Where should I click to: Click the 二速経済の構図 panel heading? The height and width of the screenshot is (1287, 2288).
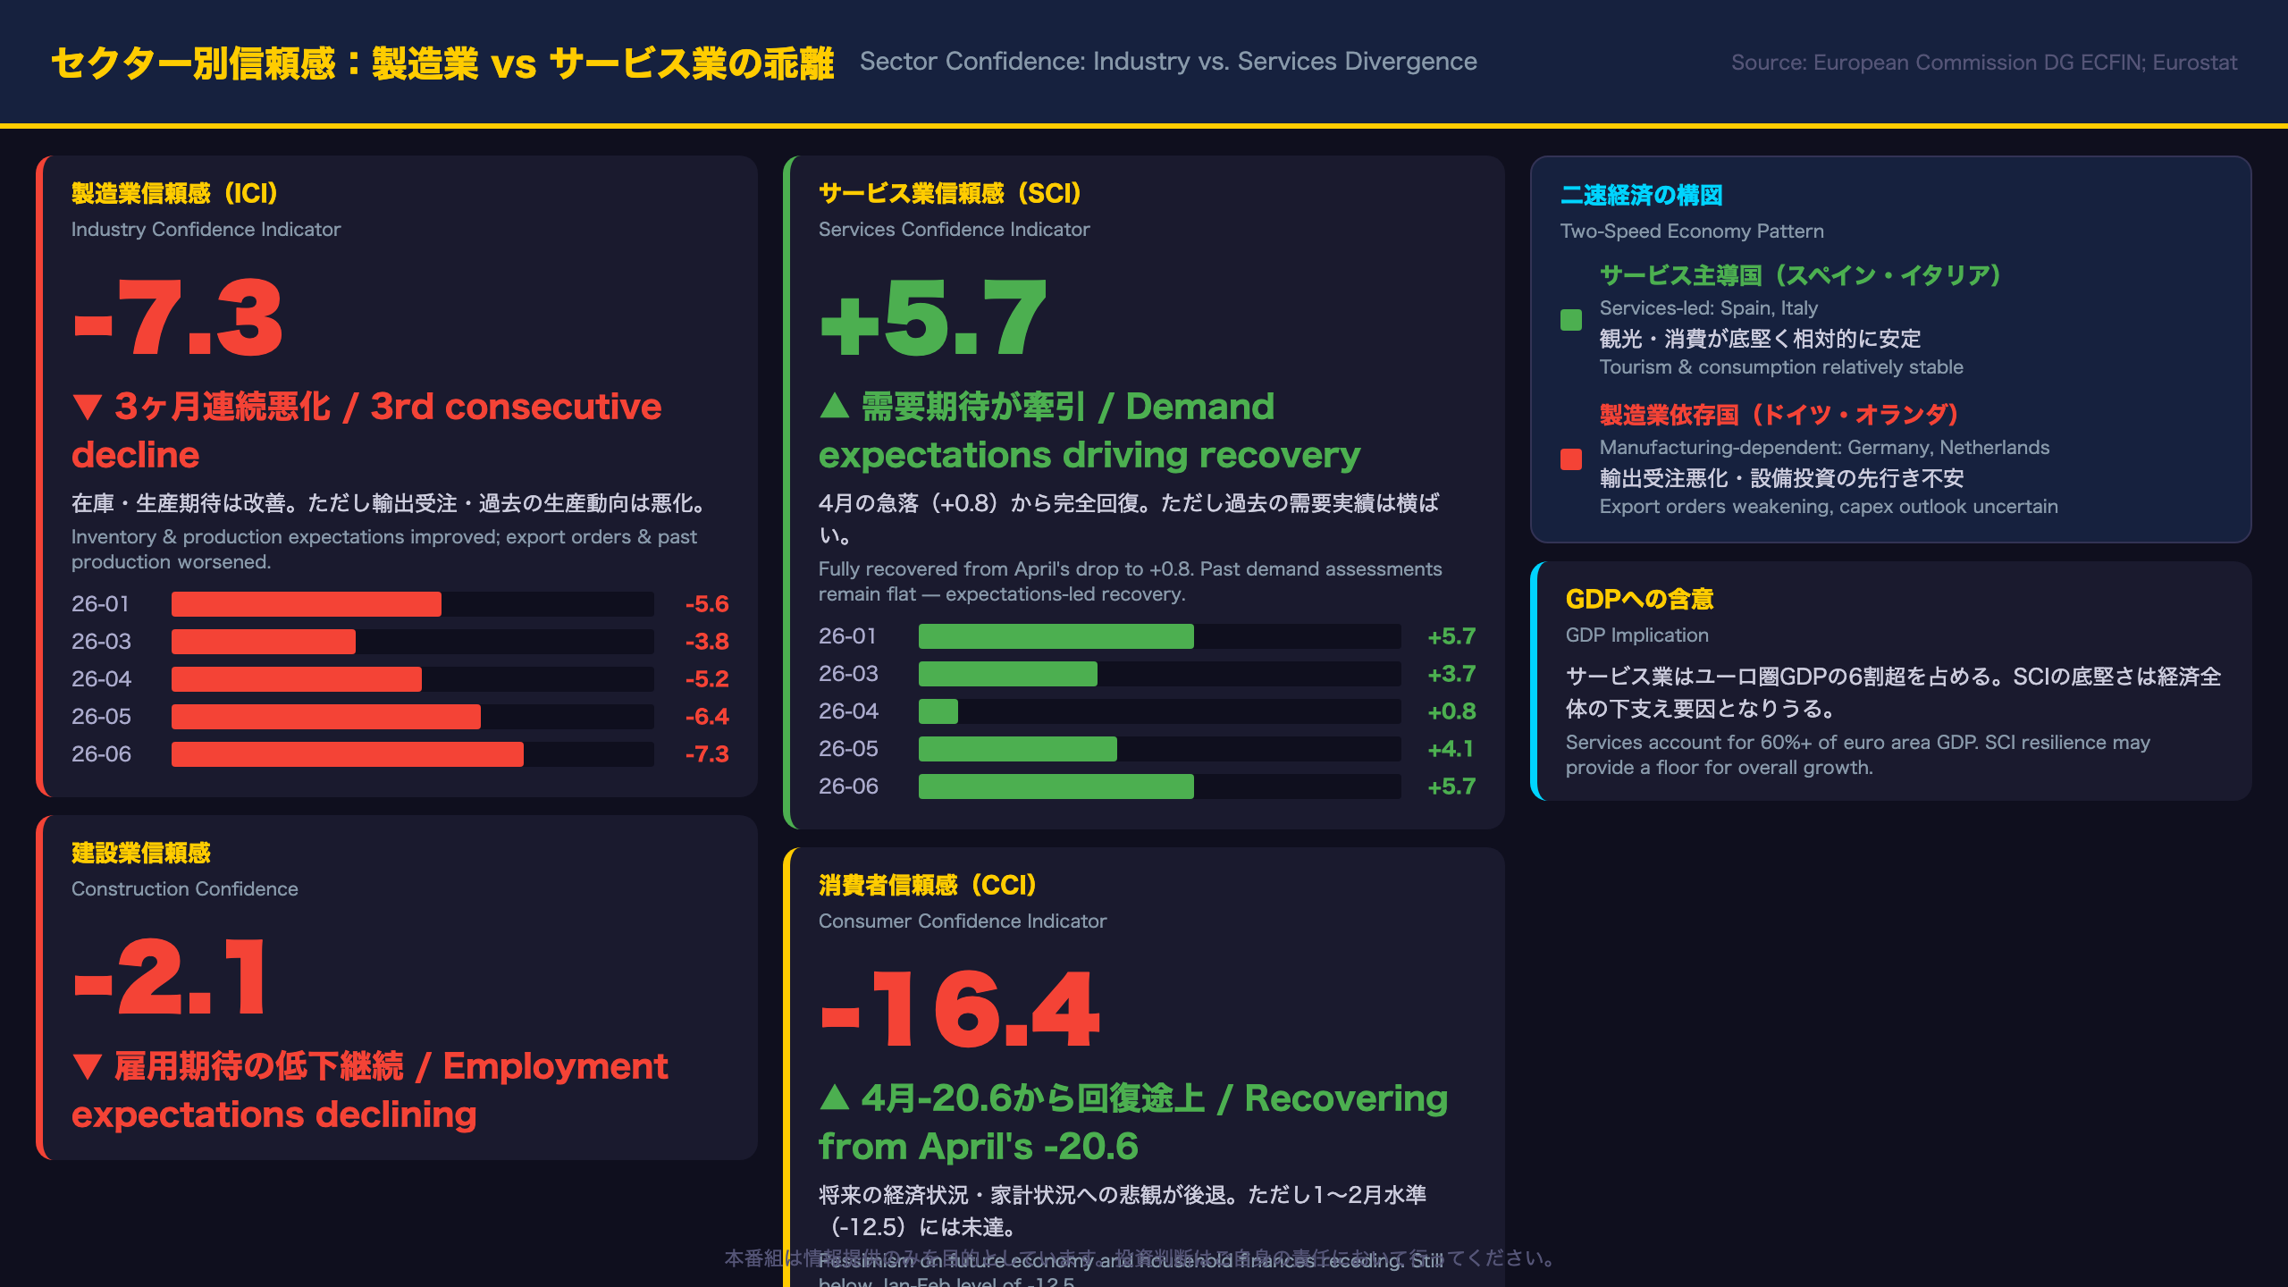click(x=1641, y=195)
